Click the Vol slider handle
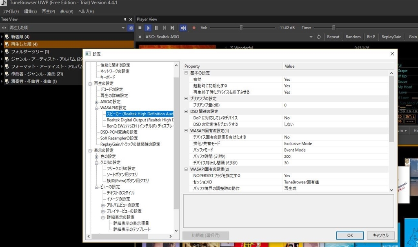 click(241, 28)
